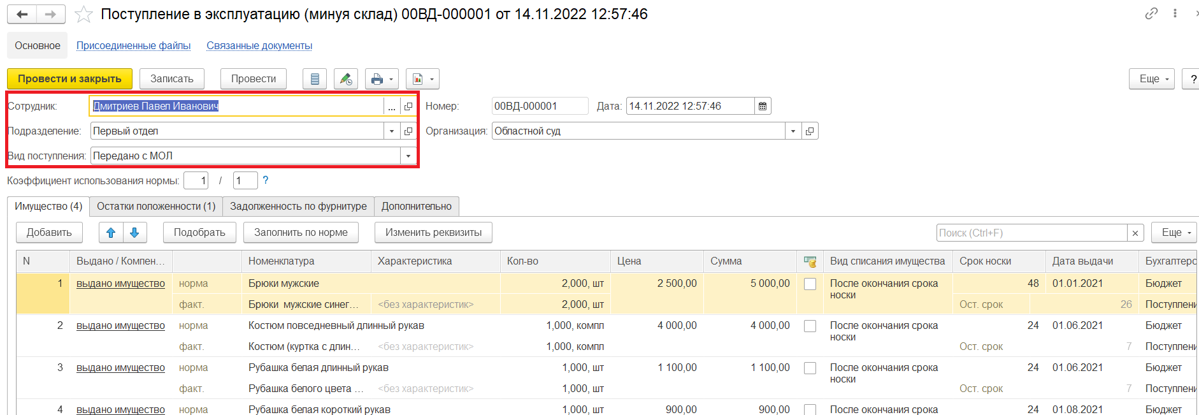Expand the Вид поступления dropdown
Image resolution: width=1199 pixels, height=415 pixels.
tap(408, 156)
